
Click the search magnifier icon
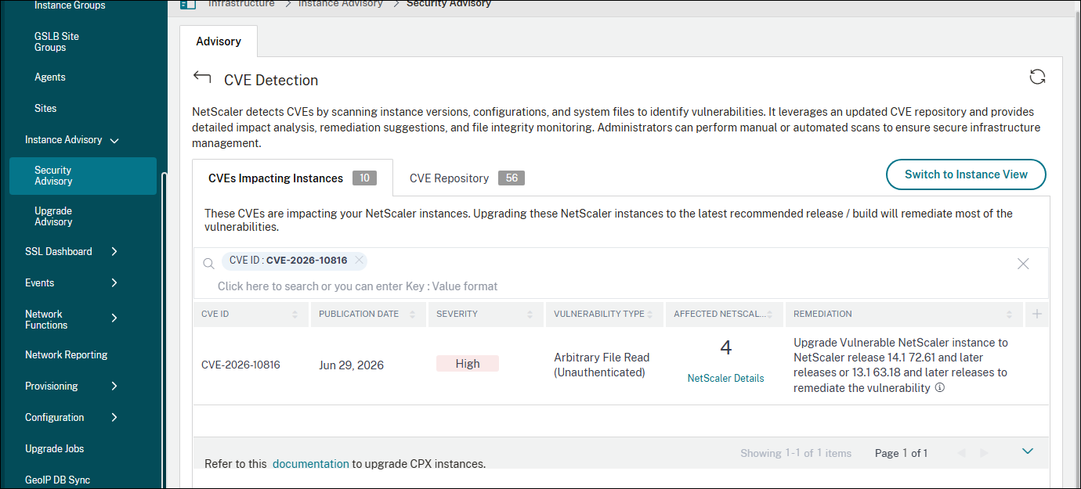[x=208, y=264]
